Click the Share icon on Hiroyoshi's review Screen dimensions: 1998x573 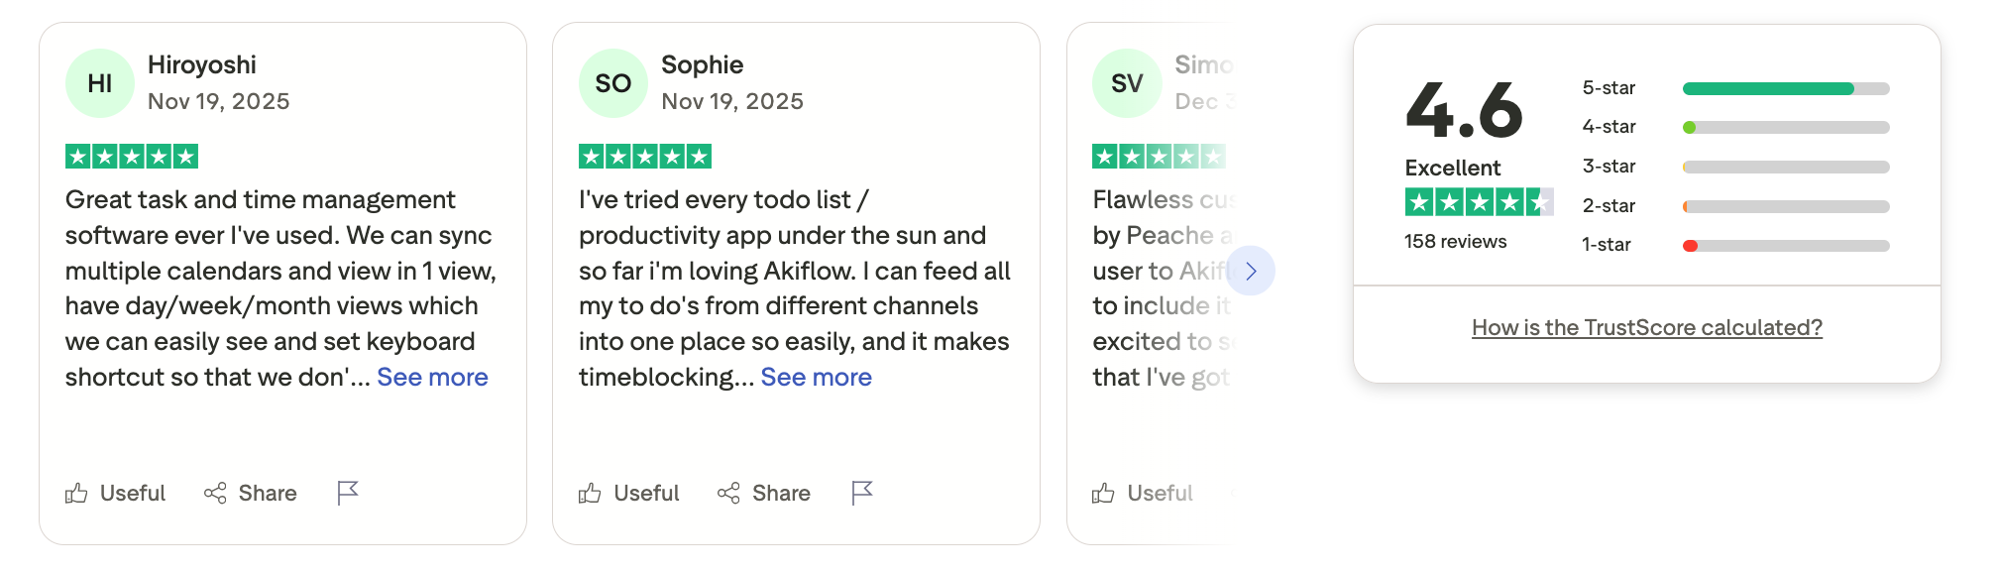217,493
